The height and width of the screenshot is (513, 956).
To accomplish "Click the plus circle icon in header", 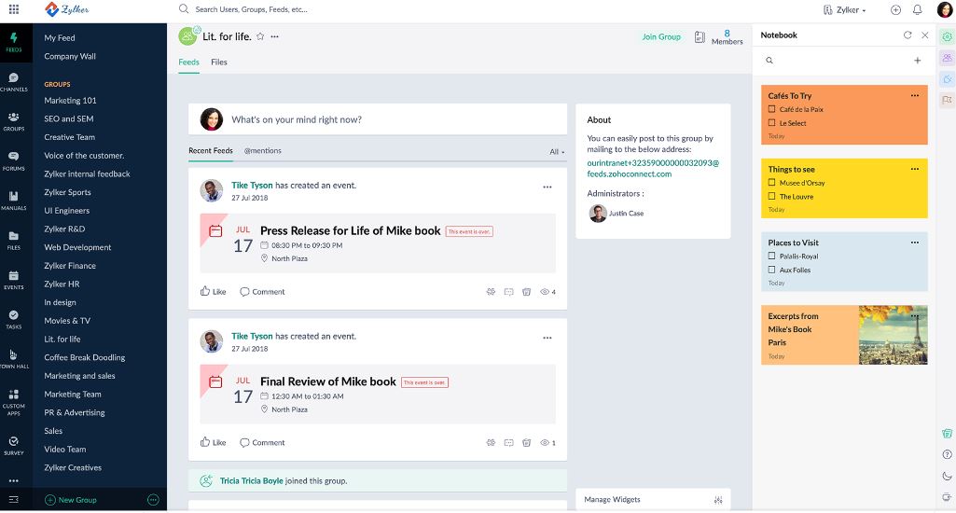I will click(x=895, y=9).
